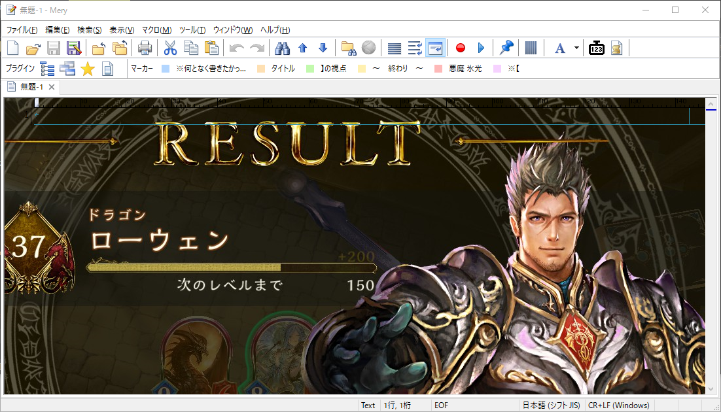Viewport: 721px width, 412px height.
Task: Open the マクロ(M) menu
Action: [x=156, y=30]
